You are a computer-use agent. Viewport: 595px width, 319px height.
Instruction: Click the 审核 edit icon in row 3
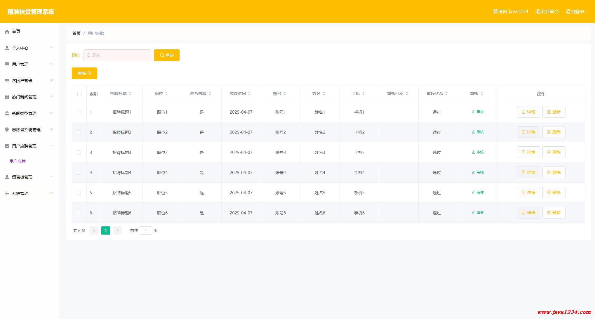point(474,152)
